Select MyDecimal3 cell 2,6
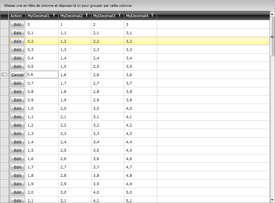This screenshot has height=203, width=275. [x=108, y=75]
